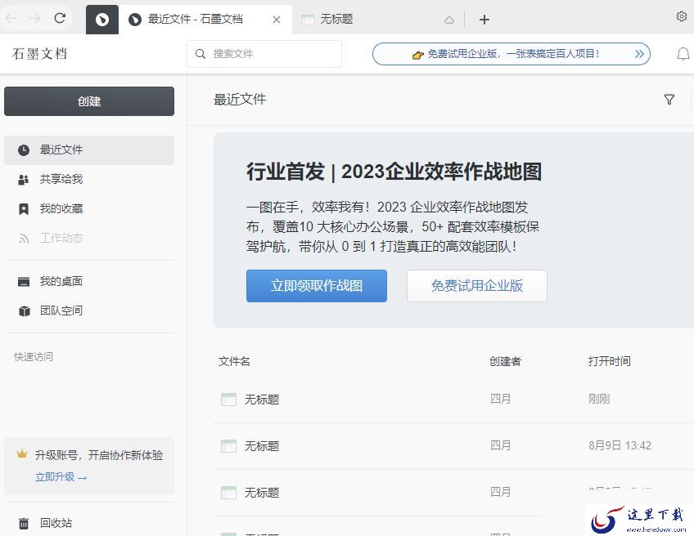The width and height of the screenshot is (694, 536).
Task: Click the browser forward arrow
Action: pyautogui.click(x=34, y=18)
